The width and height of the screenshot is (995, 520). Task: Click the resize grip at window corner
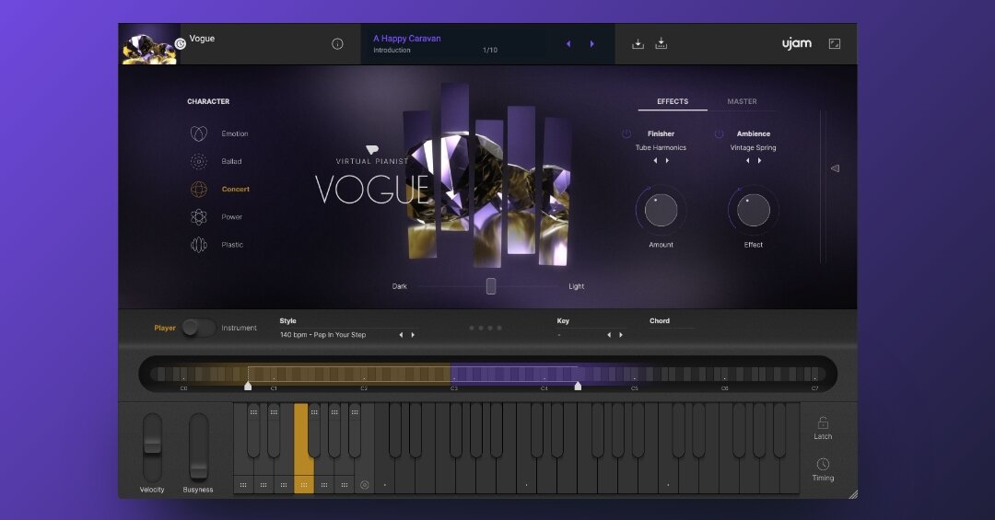(853, 494)
